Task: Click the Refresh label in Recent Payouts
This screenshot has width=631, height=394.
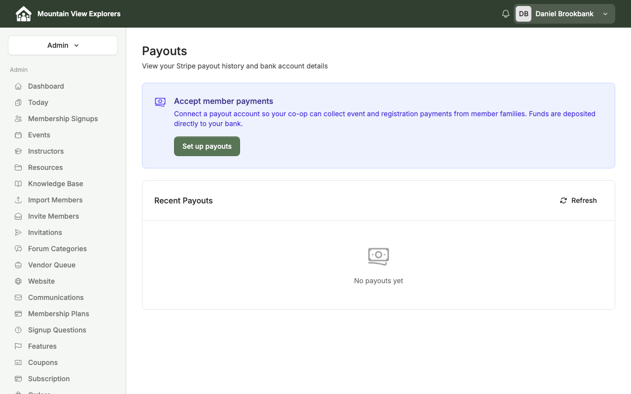Action: click(584, 200)
